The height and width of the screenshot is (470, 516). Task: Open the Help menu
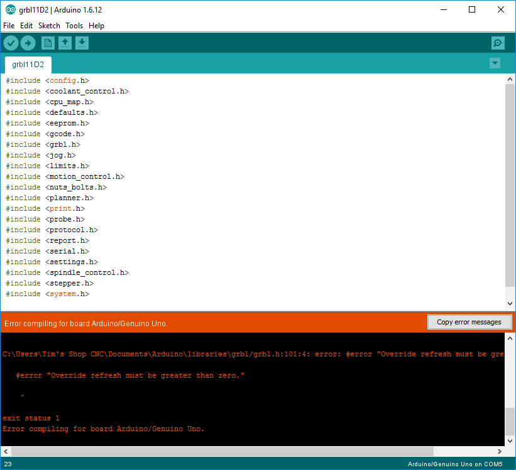96,26
